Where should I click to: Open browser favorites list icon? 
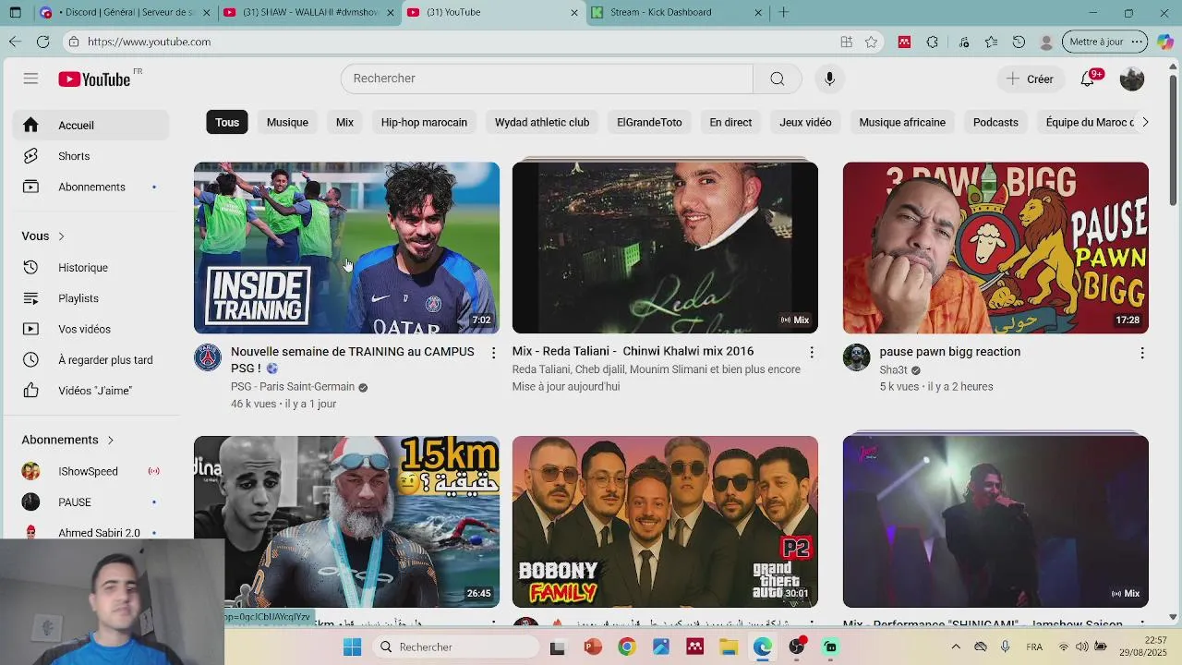coord(991,42)
